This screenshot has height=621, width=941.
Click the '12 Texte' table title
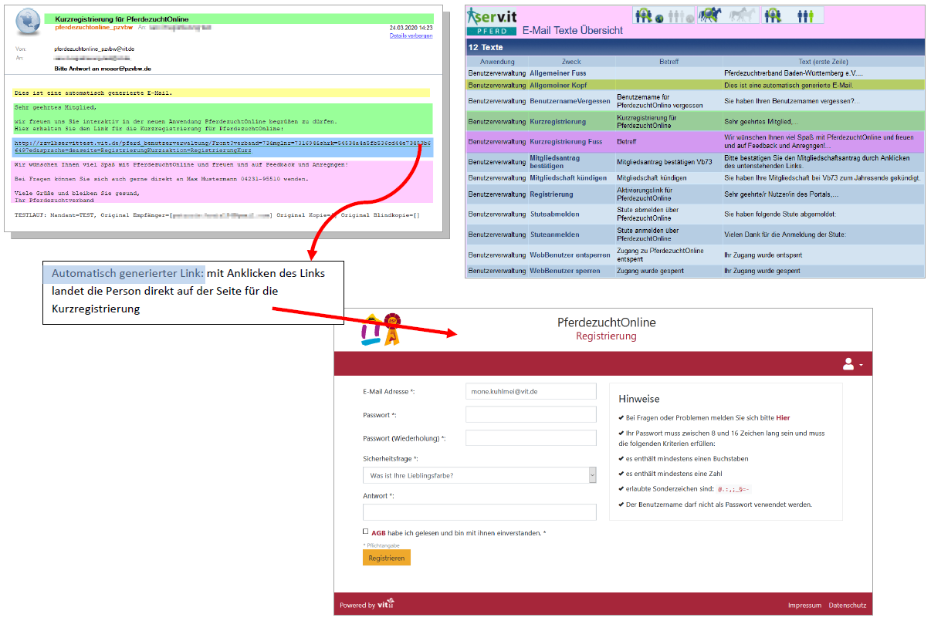coord(486,48)
